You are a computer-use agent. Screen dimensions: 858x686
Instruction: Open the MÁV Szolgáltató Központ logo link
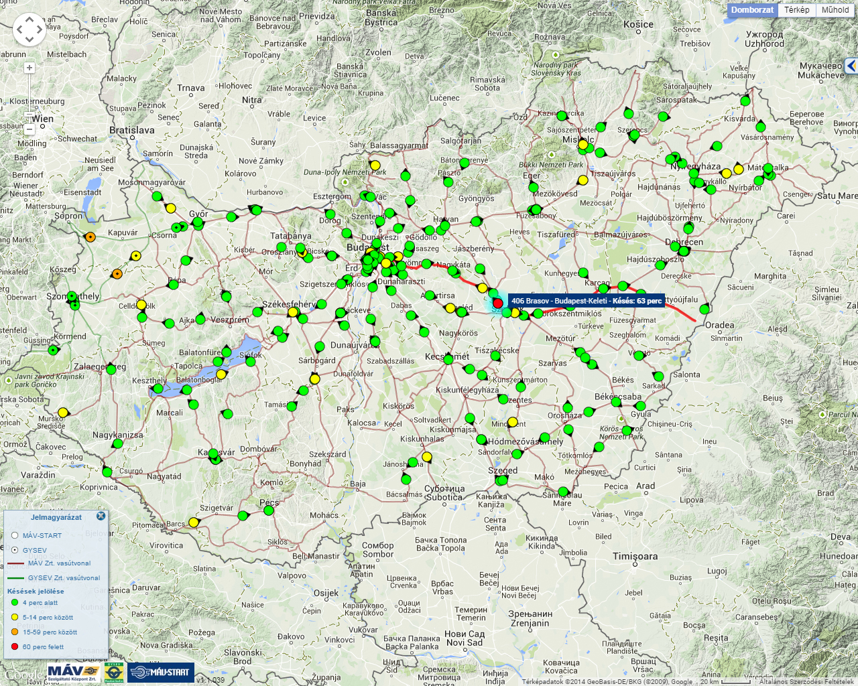(74, 673)
